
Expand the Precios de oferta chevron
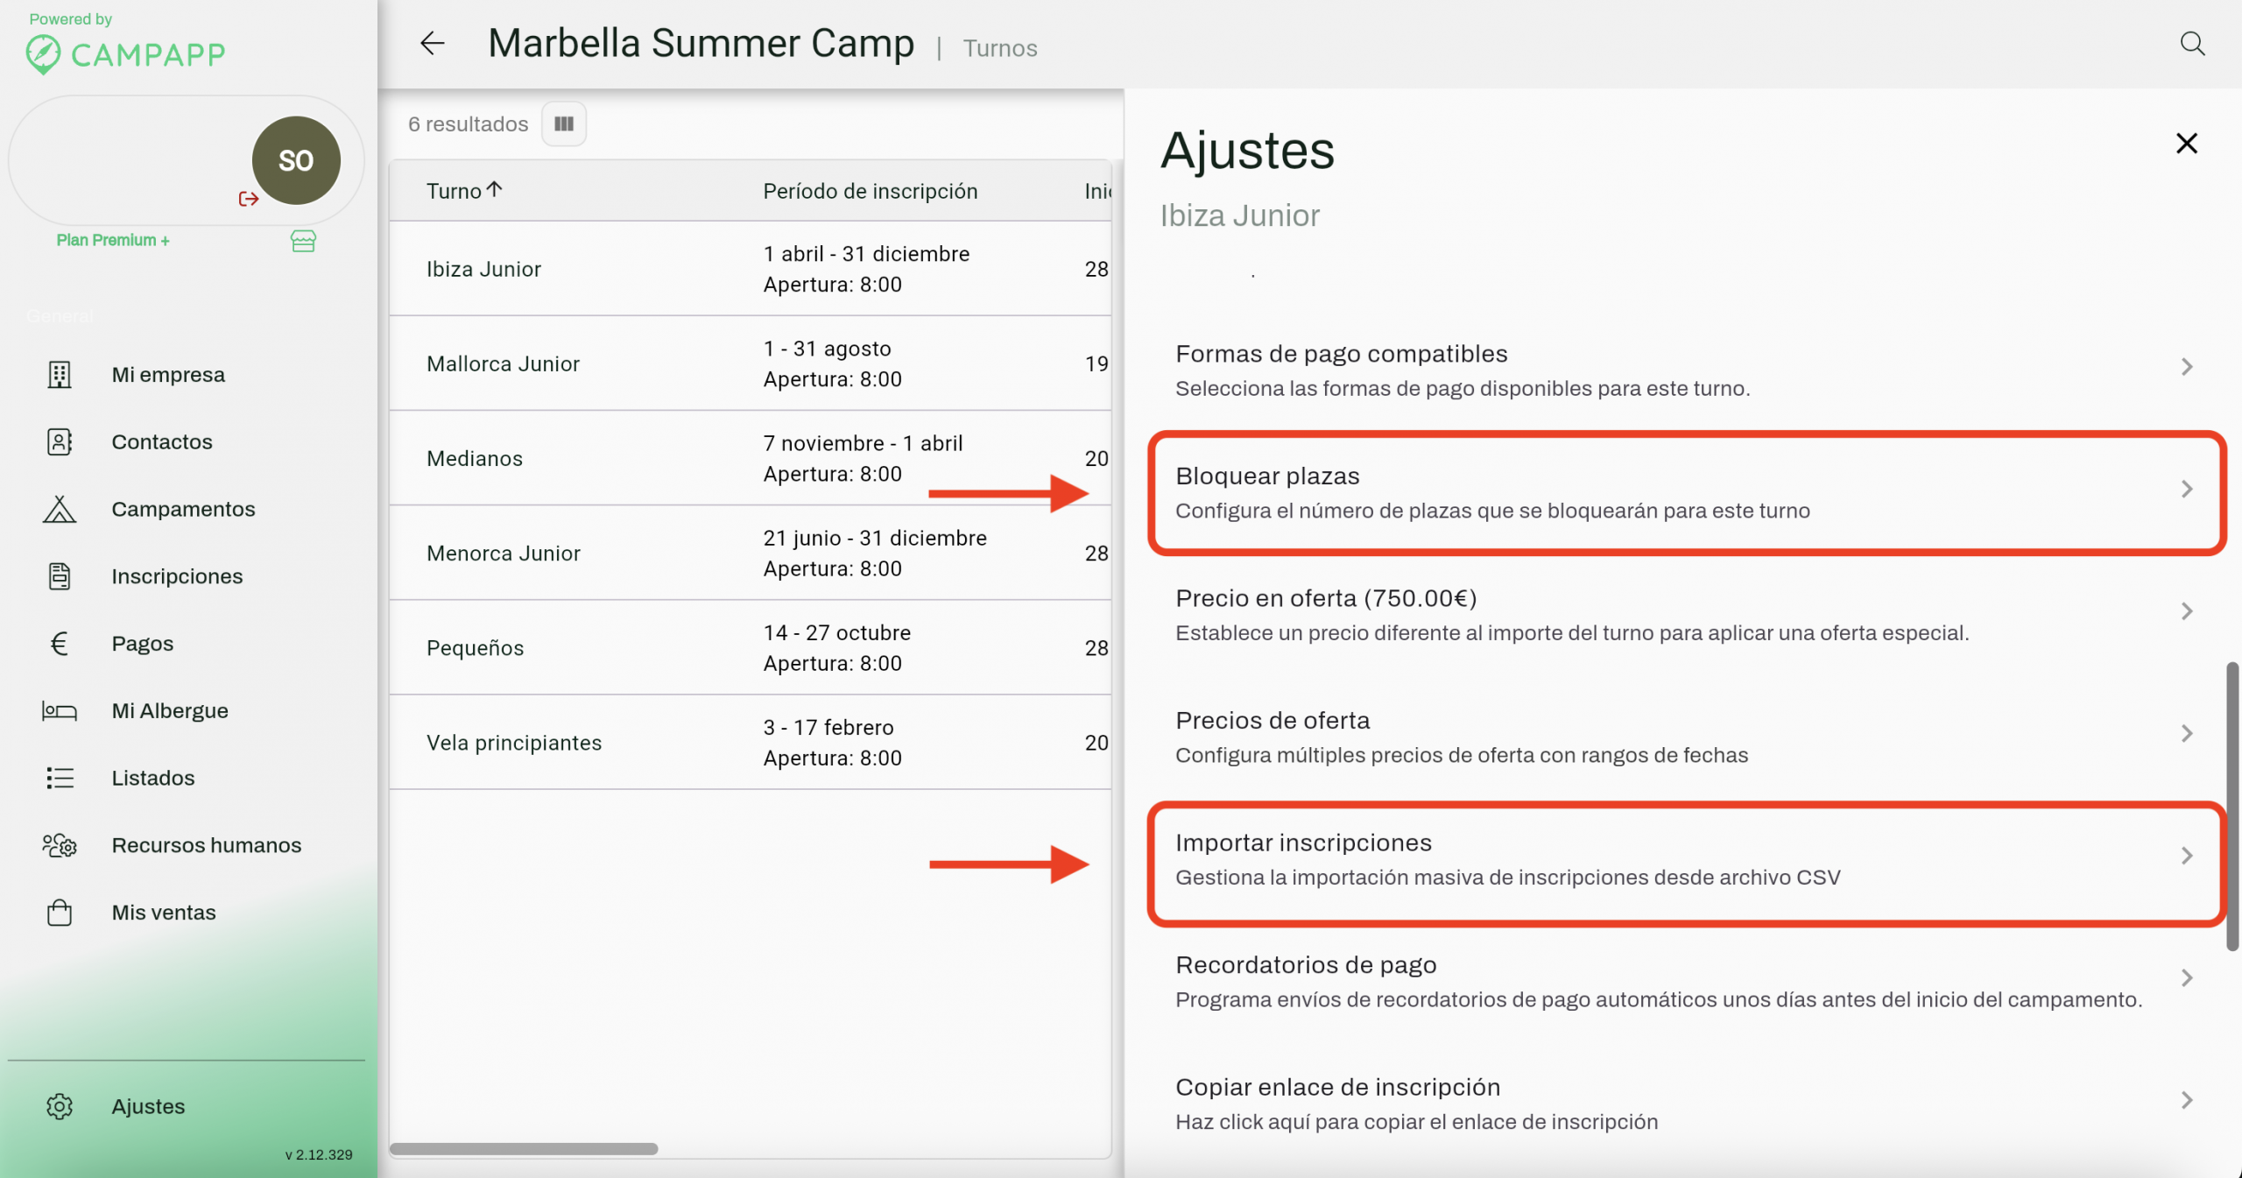[2187, 733]
